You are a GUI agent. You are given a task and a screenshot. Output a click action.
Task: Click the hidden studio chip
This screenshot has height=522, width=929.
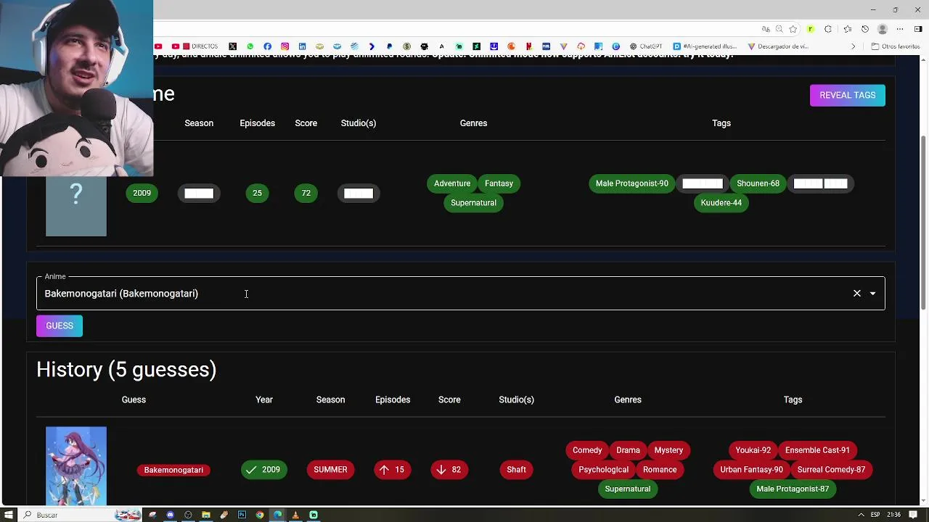coord(359,193)
